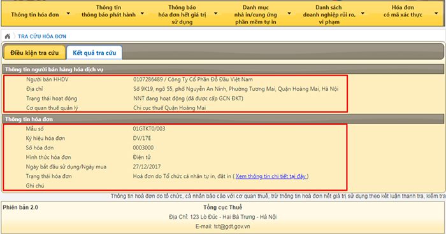Viewport: 446px width, 234px height.
Task: Click the 'Địa chỉ' label
Action: 34,89
